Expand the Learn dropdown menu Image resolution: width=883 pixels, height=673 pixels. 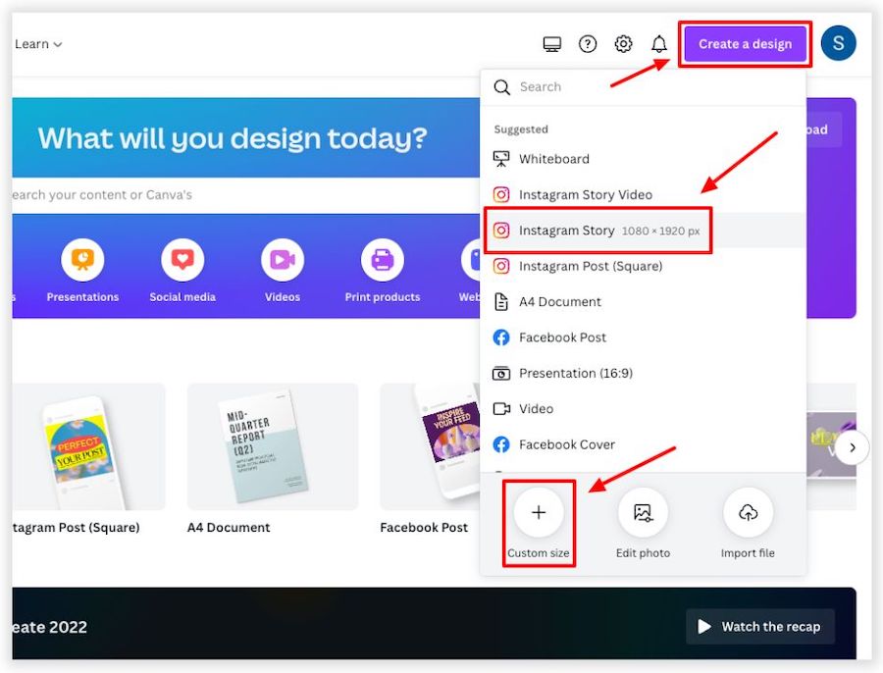tap(38, 44)
